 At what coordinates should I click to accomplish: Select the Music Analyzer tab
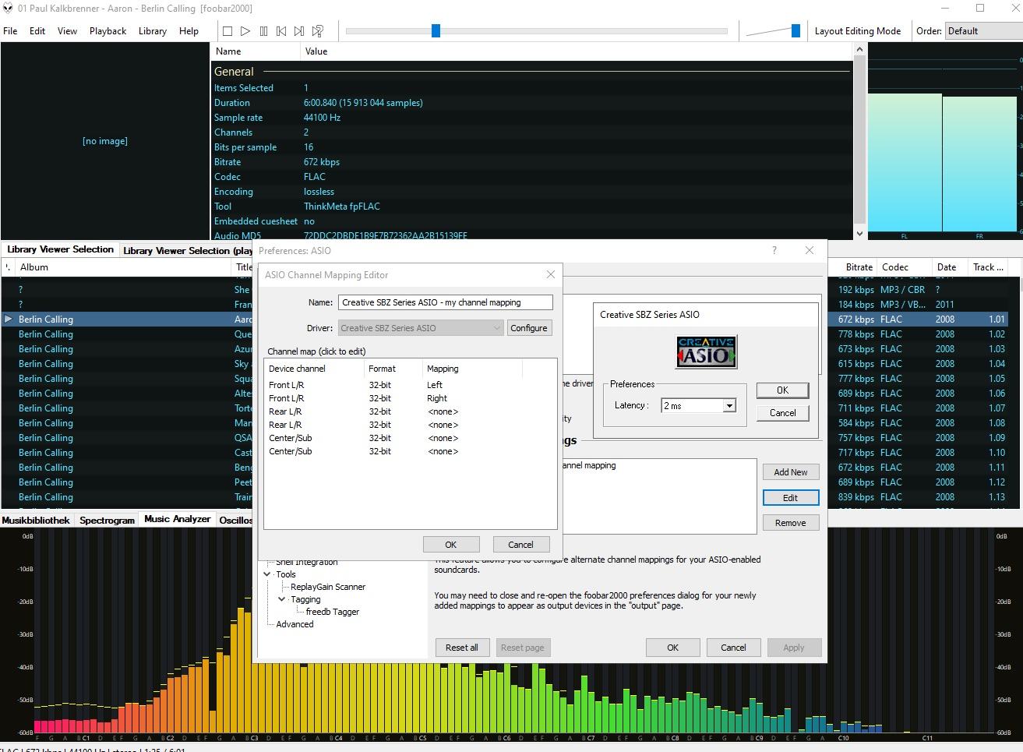point(178,519)
